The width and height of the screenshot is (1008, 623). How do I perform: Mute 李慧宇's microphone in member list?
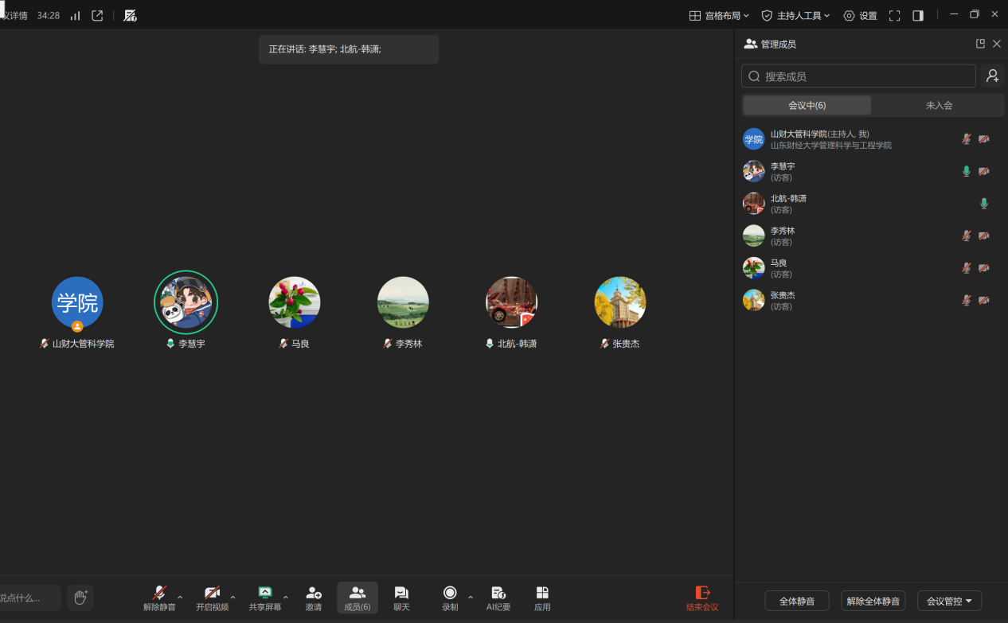point(966,171)
